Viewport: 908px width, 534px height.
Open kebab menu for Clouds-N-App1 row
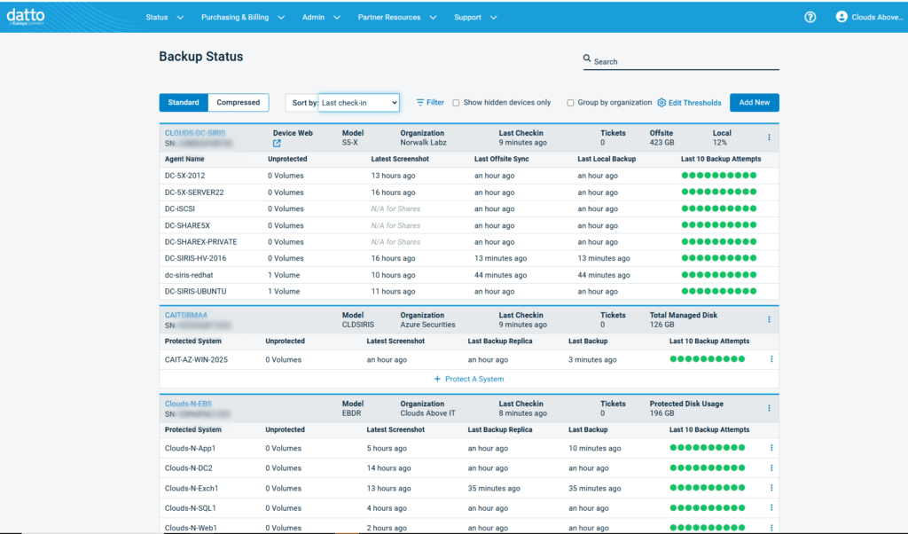point(771,448)
